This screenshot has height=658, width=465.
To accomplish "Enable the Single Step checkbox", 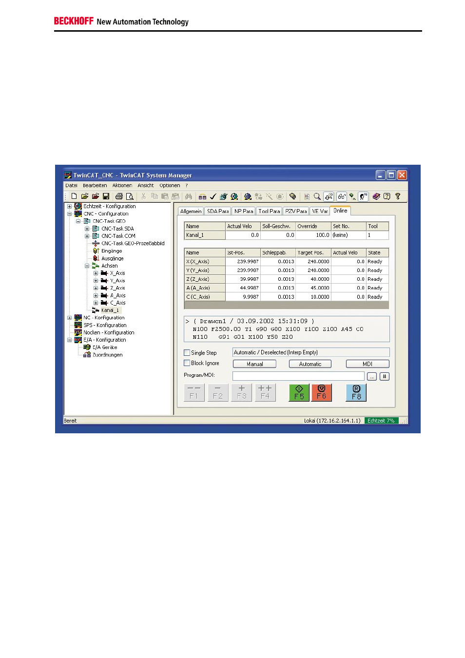I will [187, 352].
